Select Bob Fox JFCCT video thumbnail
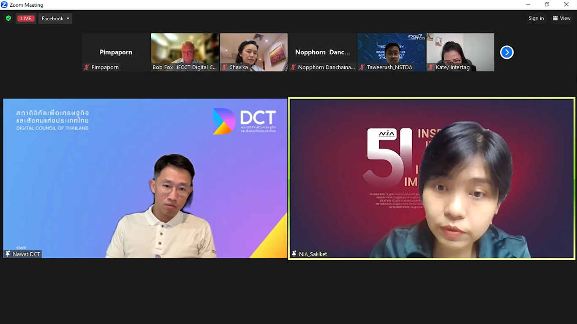The height and width of the screenshot is (324, 577). [185, 52]
